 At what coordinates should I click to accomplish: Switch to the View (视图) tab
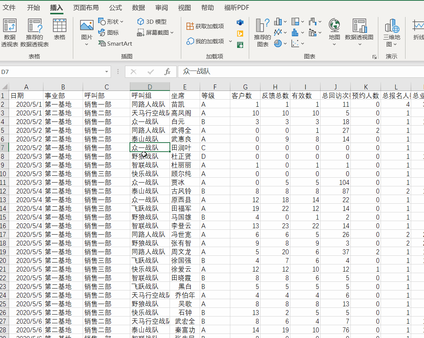pyautogui.click(x=184, y=8)
